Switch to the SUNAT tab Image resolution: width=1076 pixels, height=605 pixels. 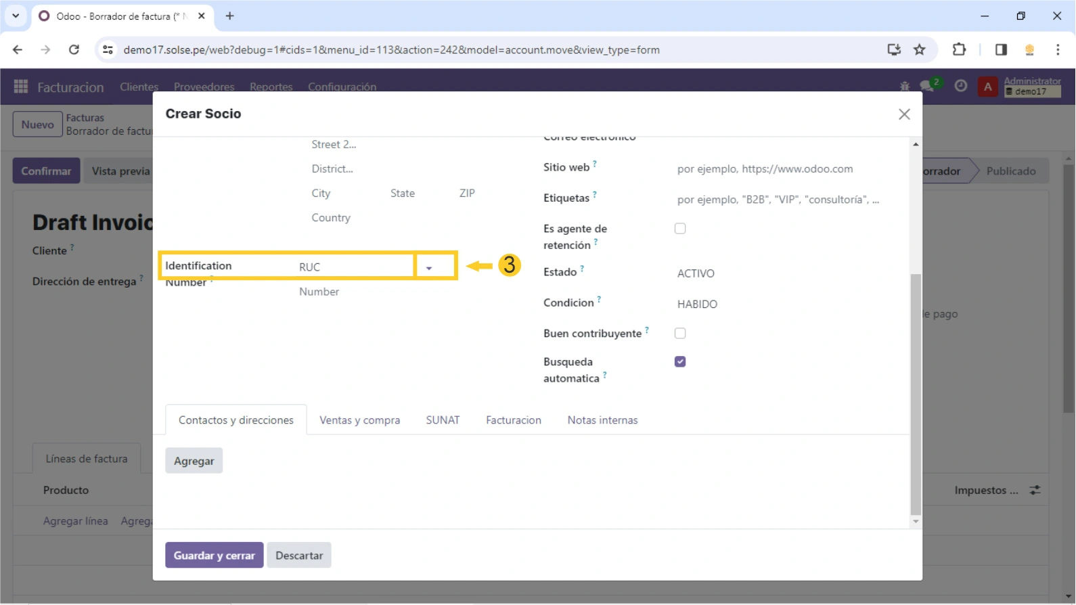[443, 420]
